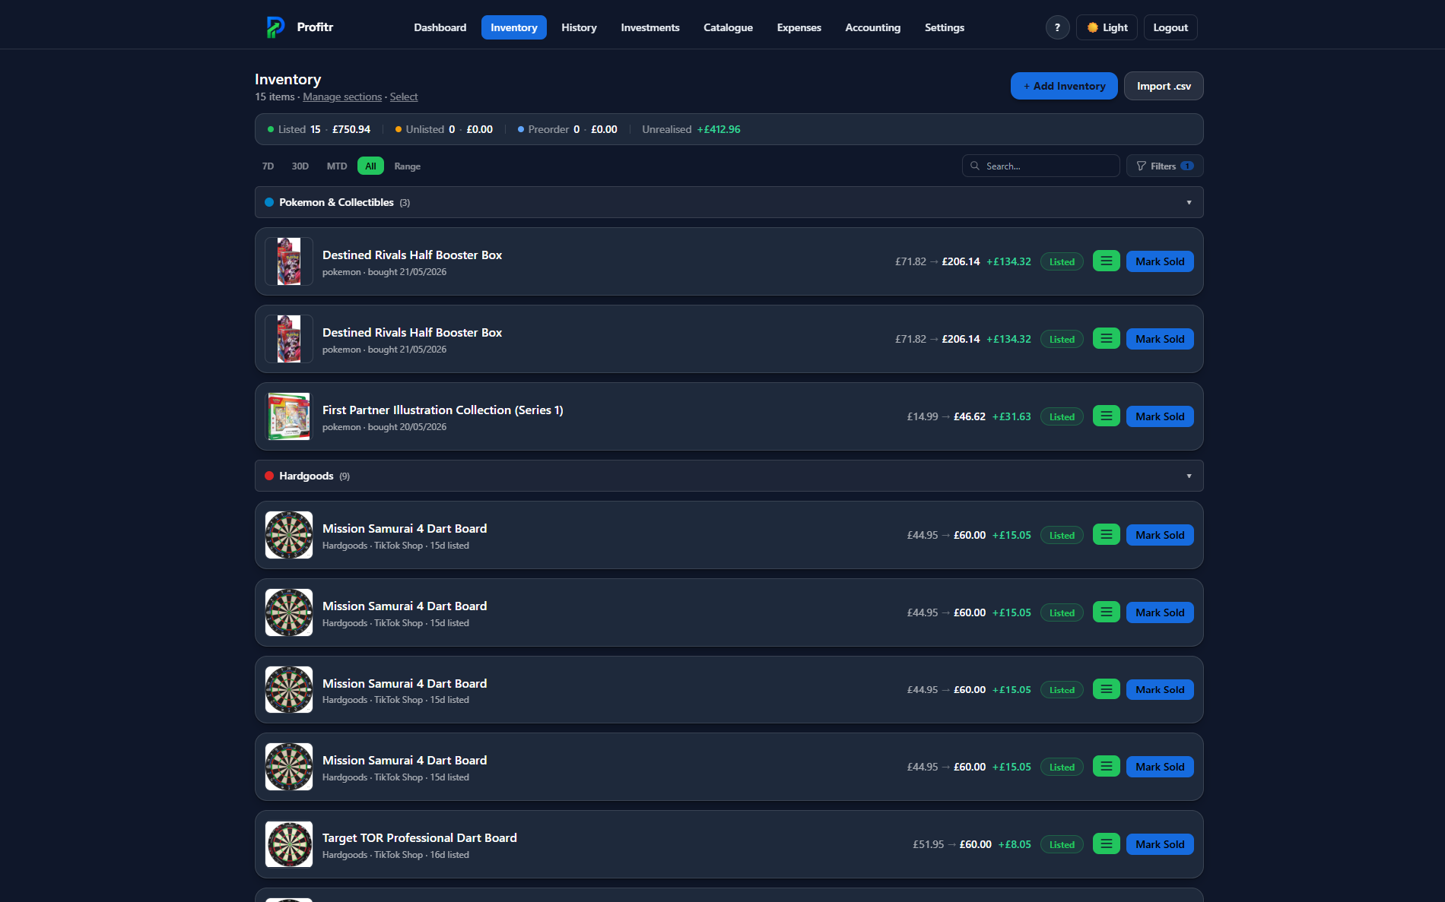The width and height of the screenshot is (1445, 902).
Task: Select the 30D time range
Action: [300, 166]
